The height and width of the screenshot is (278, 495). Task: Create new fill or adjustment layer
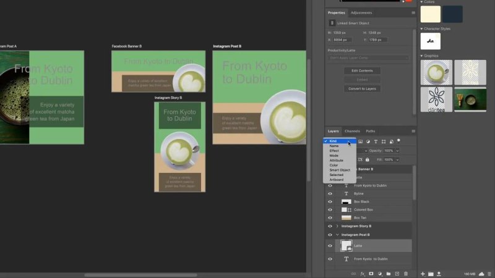coord(380,274)
